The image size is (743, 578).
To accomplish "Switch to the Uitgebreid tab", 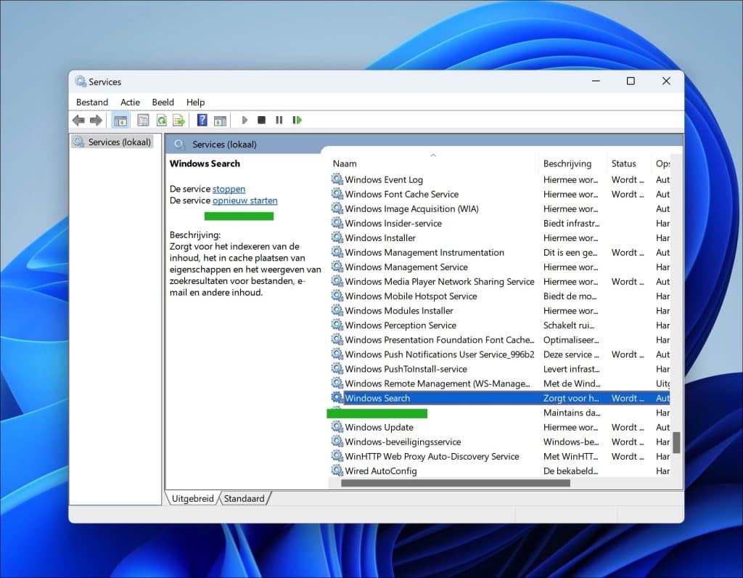I will coord(192,498).
